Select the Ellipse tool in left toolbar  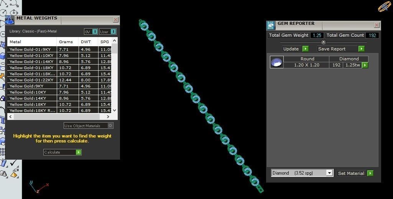tap(14, 12)
